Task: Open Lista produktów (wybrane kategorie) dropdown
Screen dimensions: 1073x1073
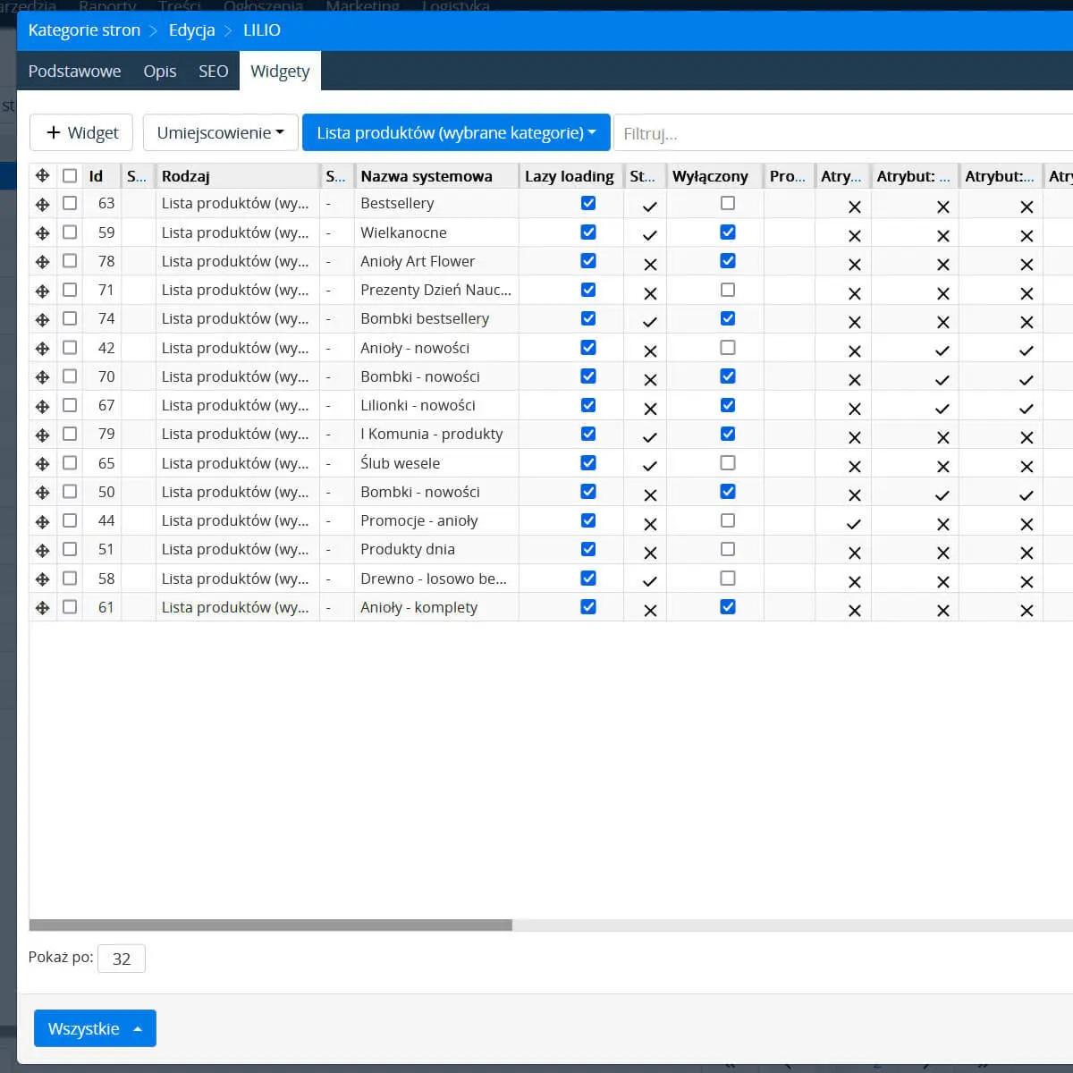Action: click(x=456, y=132)
